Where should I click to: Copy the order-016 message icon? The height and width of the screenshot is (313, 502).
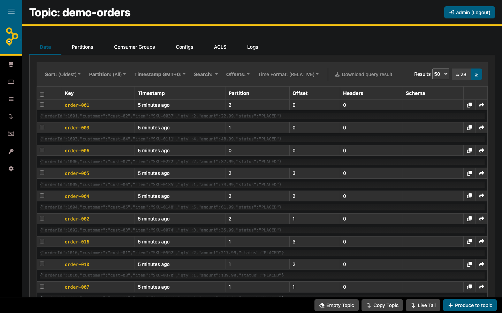470,241
